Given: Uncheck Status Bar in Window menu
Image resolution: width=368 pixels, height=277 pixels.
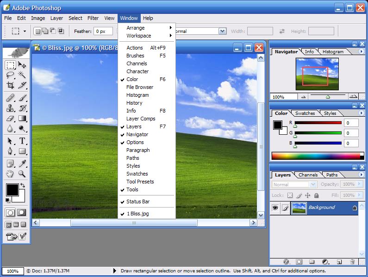Looking at the screenshot, I should 147,201.
